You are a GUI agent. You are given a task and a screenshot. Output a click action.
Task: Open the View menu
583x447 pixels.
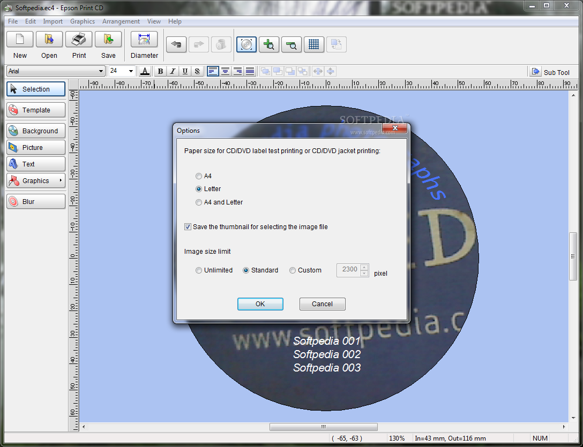(x=154, y=21)
